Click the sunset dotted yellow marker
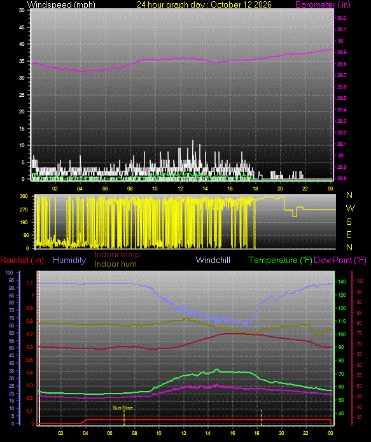Viewport: 371px width, 442px height. pos(262,417)
